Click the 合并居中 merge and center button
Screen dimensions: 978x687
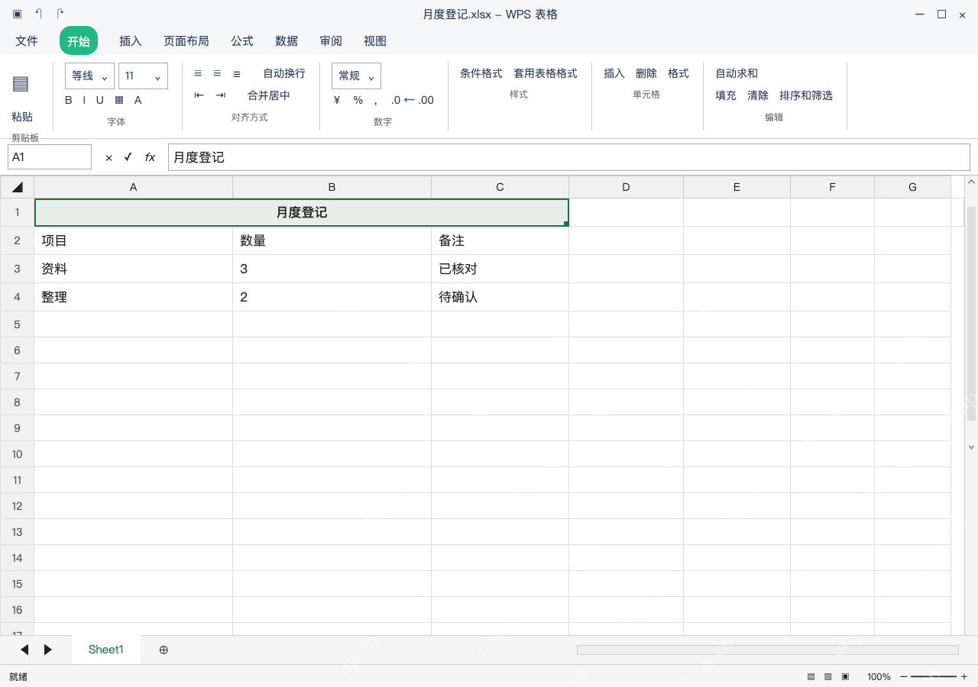(269, 95)
